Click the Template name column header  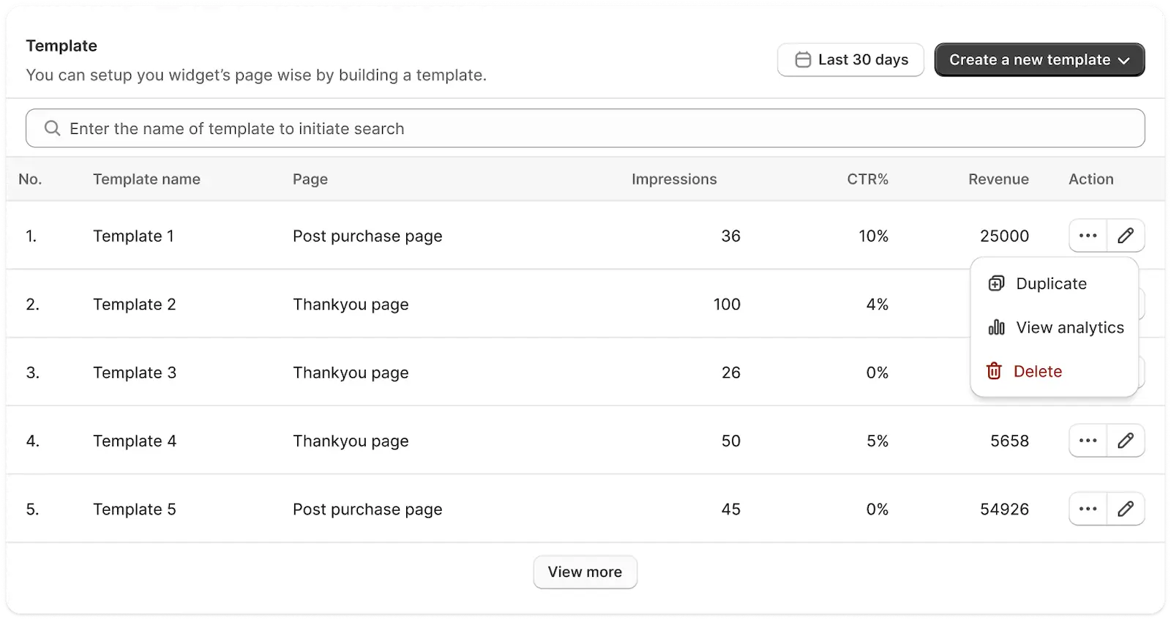[146, 179]
